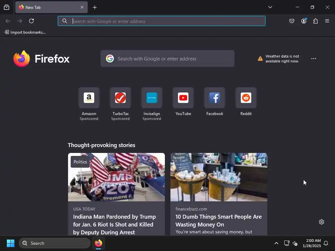Open 10 Dumb Things Smart People headline
This screenshot has height=251, width=335.
[x=219, y=221]
